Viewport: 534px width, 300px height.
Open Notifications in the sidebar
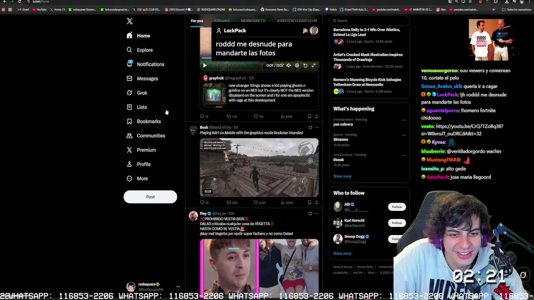(146, 64)
